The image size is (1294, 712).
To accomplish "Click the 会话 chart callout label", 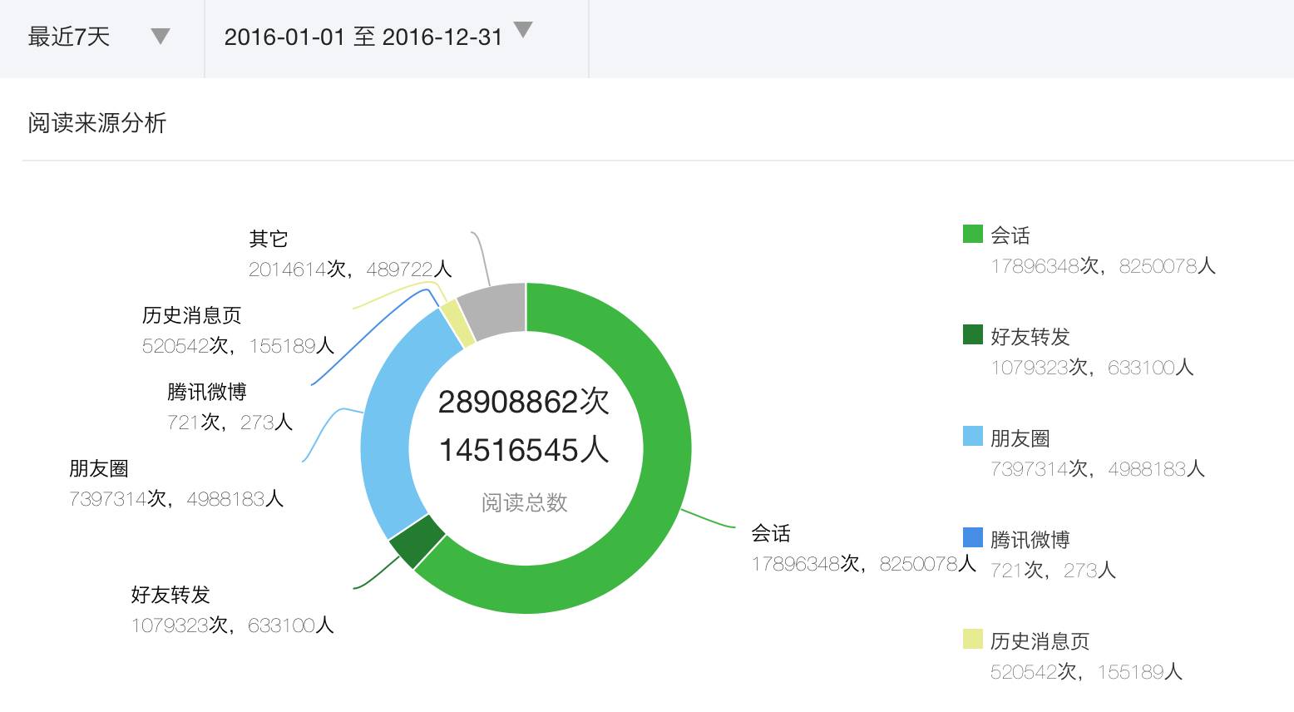I will coord(771,534).
